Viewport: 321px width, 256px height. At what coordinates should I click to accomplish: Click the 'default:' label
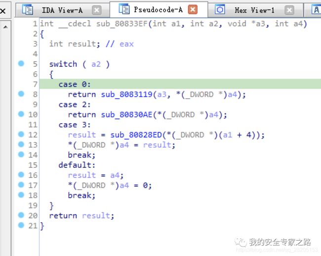click(77, 165)
